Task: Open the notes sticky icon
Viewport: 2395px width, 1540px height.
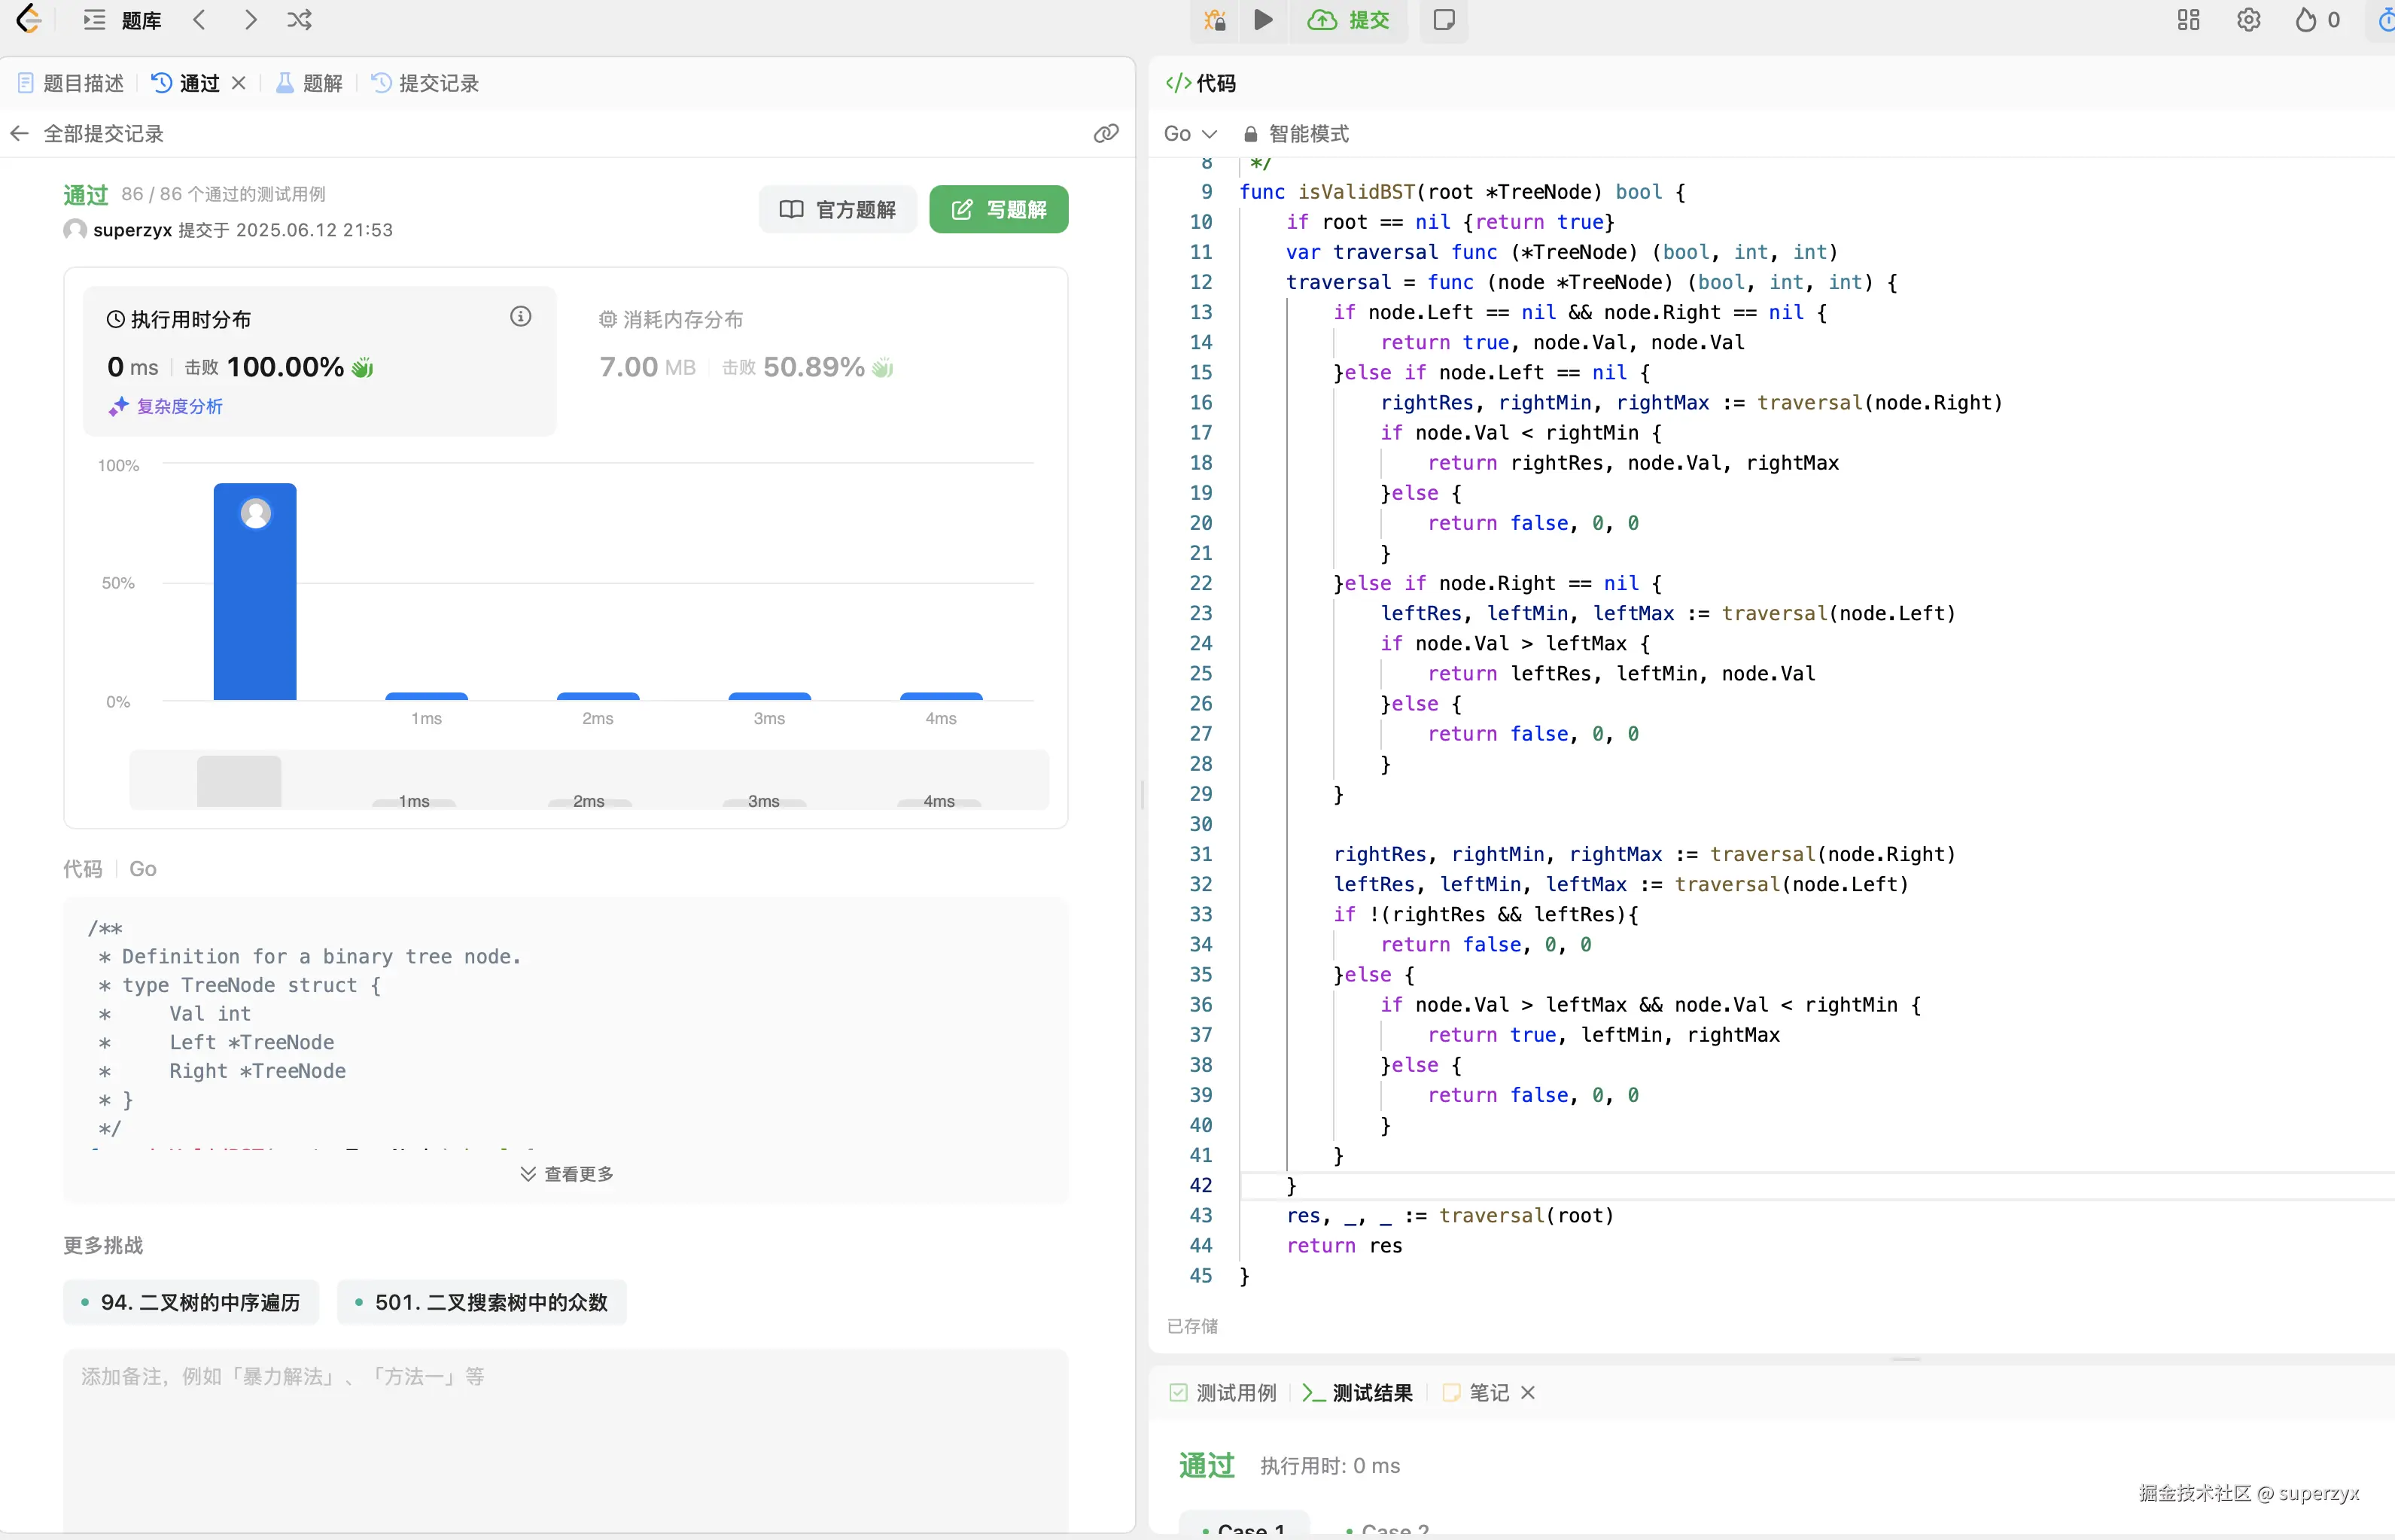Action: tap(1443, 20)
